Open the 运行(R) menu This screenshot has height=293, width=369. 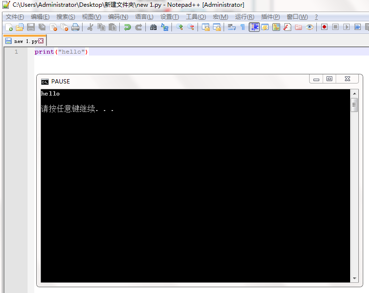tap(245, 17)
